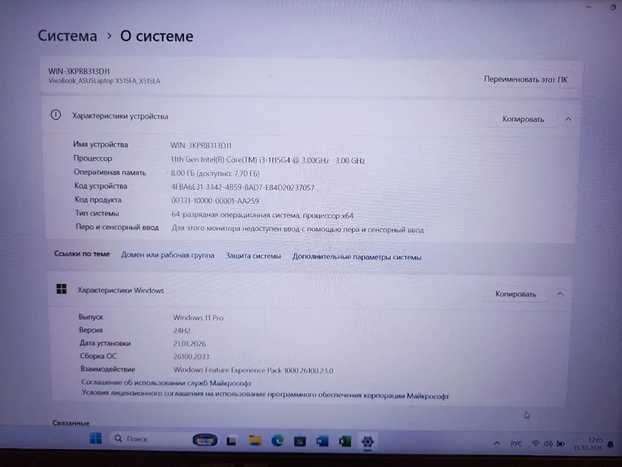Open the notifications bell icon
This screenshot has width=622, height=467.
610,444
